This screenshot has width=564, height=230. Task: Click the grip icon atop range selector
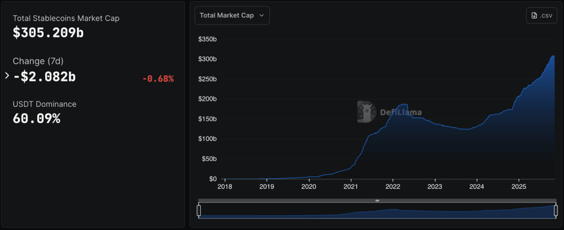pos(377,201)
